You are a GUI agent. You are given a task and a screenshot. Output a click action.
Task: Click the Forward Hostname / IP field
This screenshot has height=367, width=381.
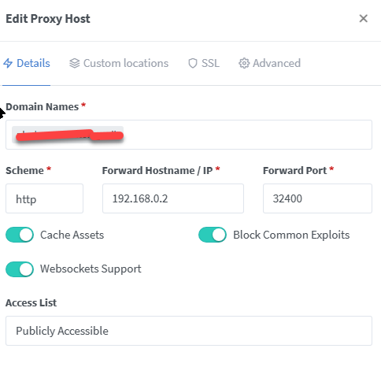173,198
